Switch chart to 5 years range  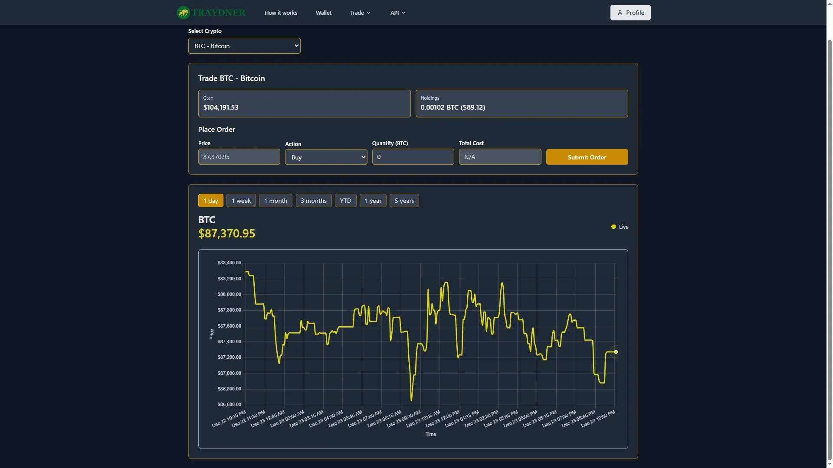coord(404,201)
